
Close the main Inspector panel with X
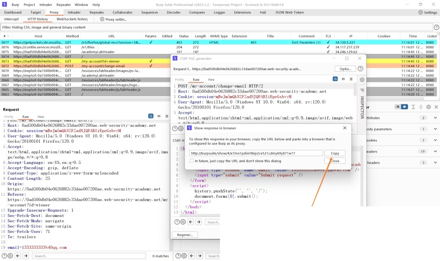click(436, 107)
